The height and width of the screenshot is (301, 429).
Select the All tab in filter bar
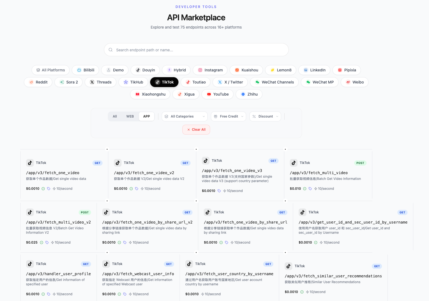(115, 116)
